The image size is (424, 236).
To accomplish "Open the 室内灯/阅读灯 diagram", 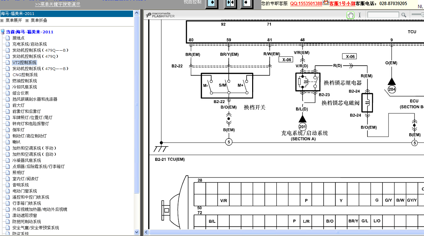I will tap(26, 179).
